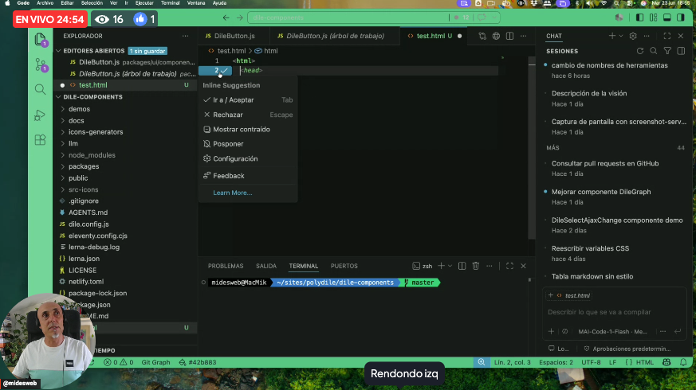This screenshot has width=696, height=390.
Task: Choose Ir a / Aceptar menu entry
Action: click(x=248, y=100)
